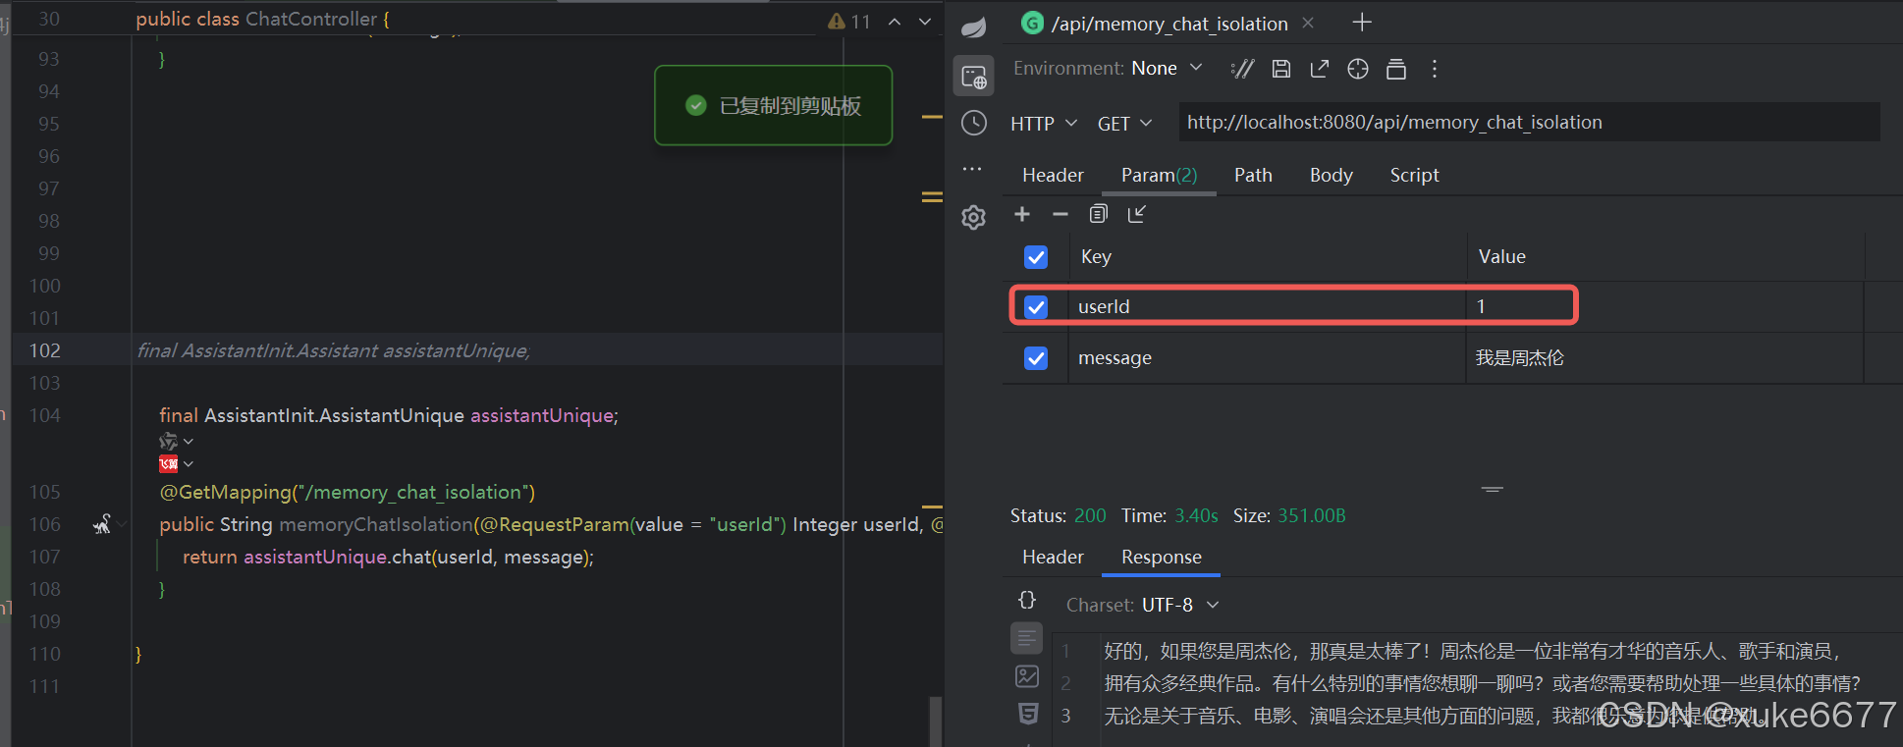Open the request history clock icon

pyautogui.click(x=973, y=123)
